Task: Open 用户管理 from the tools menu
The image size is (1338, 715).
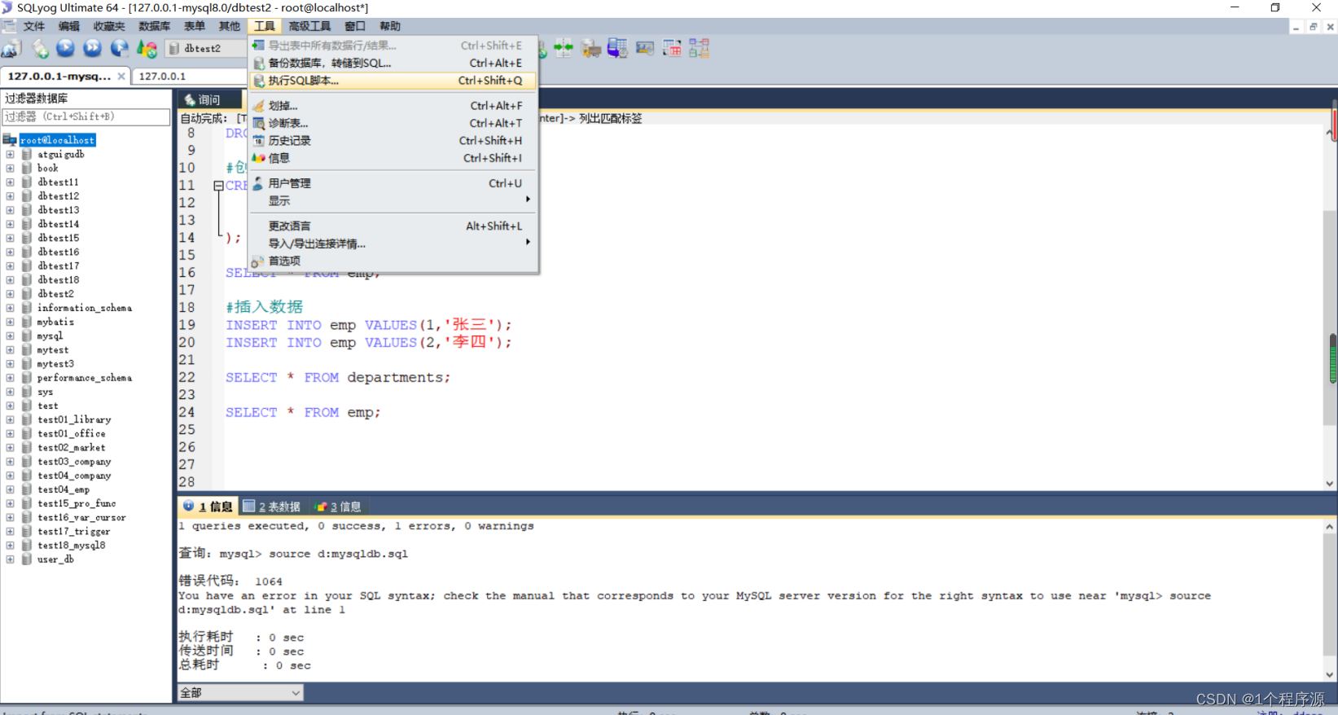Action: [x=393, y=183]
